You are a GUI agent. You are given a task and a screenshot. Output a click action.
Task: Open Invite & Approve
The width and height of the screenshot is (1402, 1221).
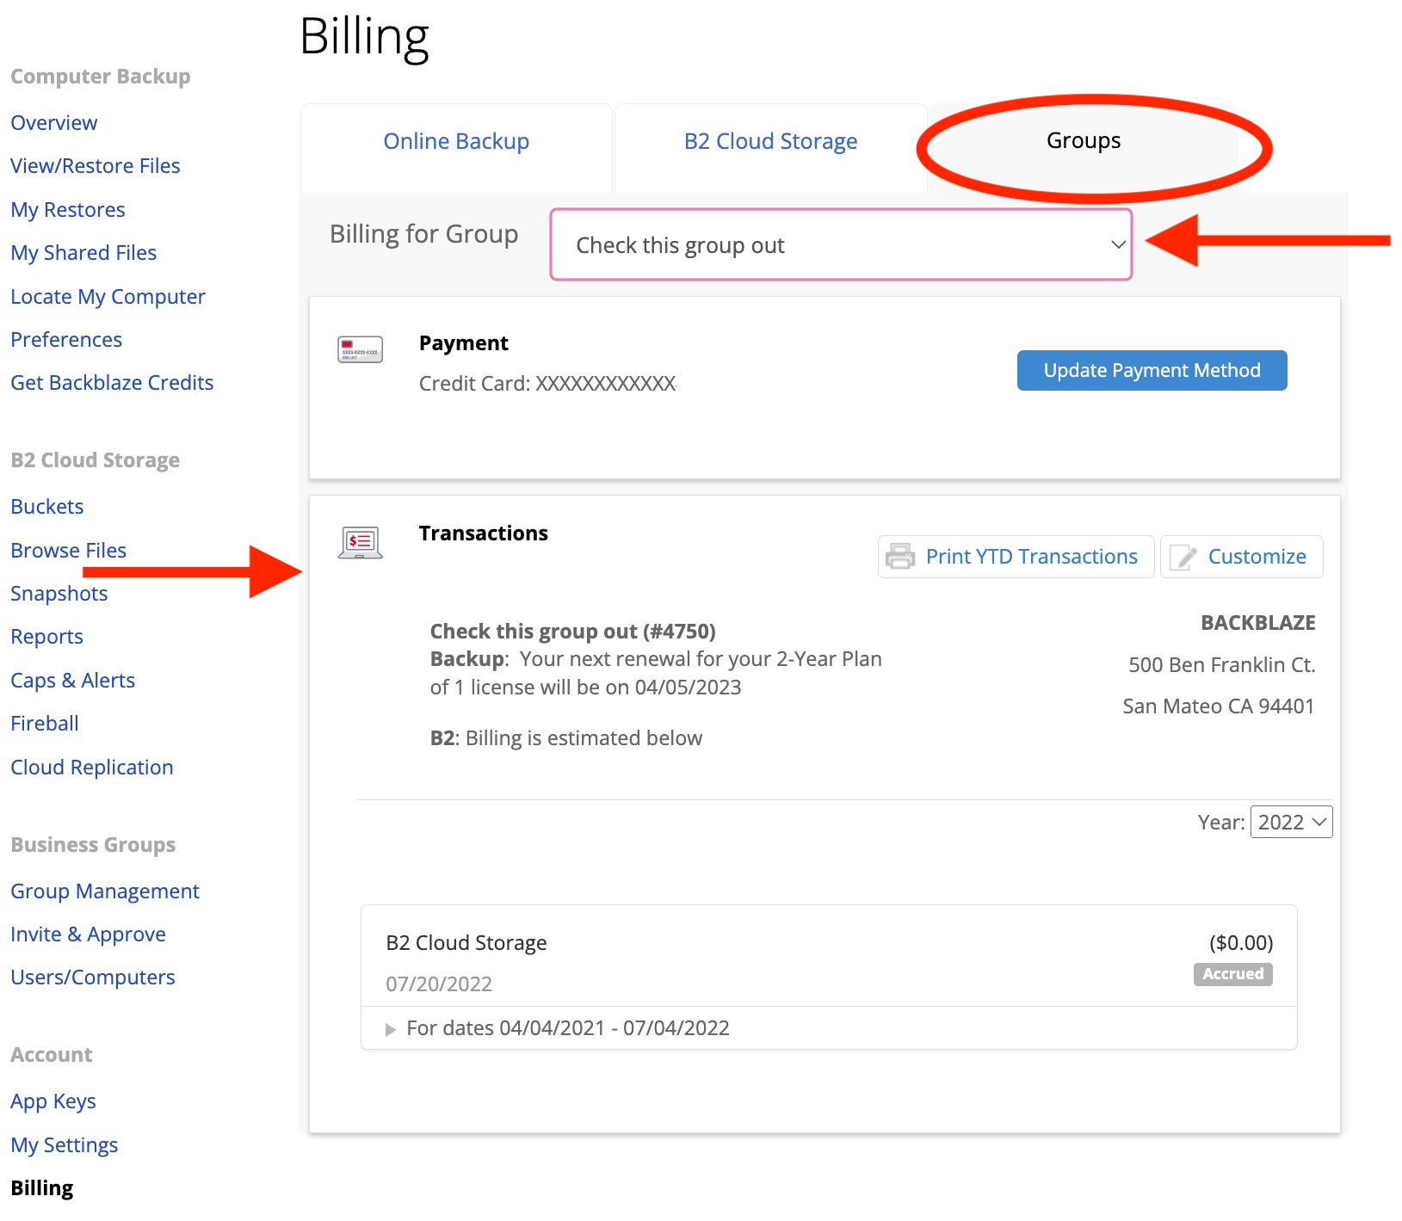pos(88,934)
